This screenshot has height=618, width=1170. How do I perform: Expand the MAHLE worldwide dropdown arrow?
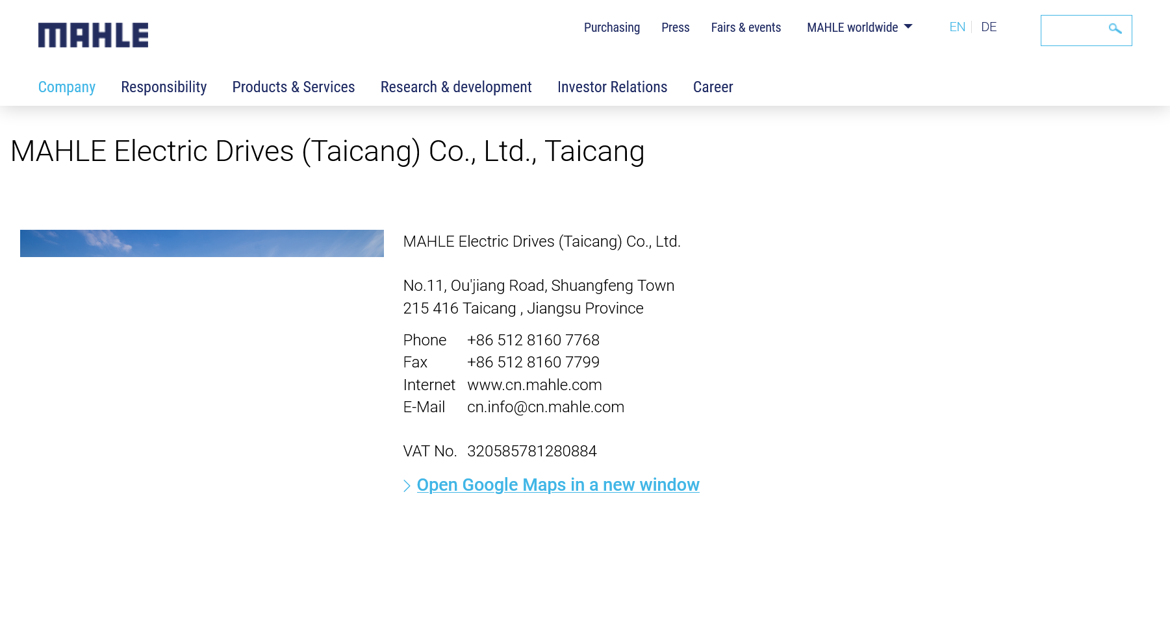908,27
